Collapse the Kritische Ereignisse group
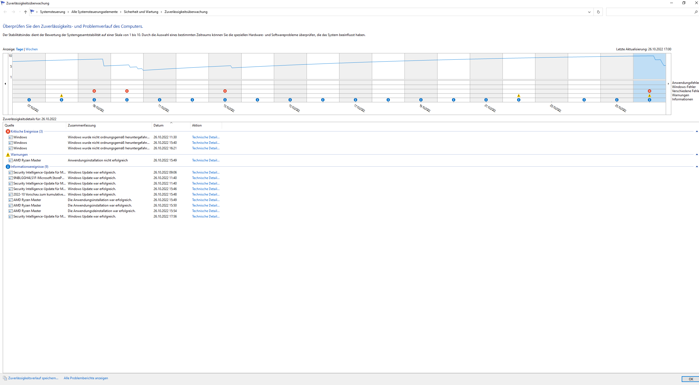Image resolution: width=699 pixels, height=385 pixels. coord(697,131)
